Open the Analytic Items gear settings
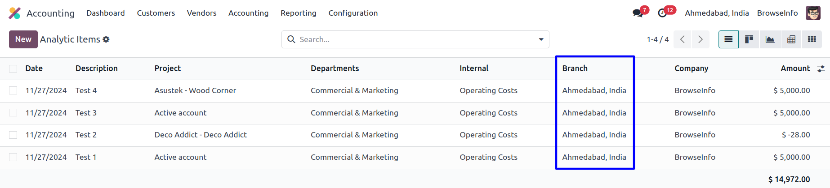The height and width of the screenshot is (188, 830). (x=106, y=39)
